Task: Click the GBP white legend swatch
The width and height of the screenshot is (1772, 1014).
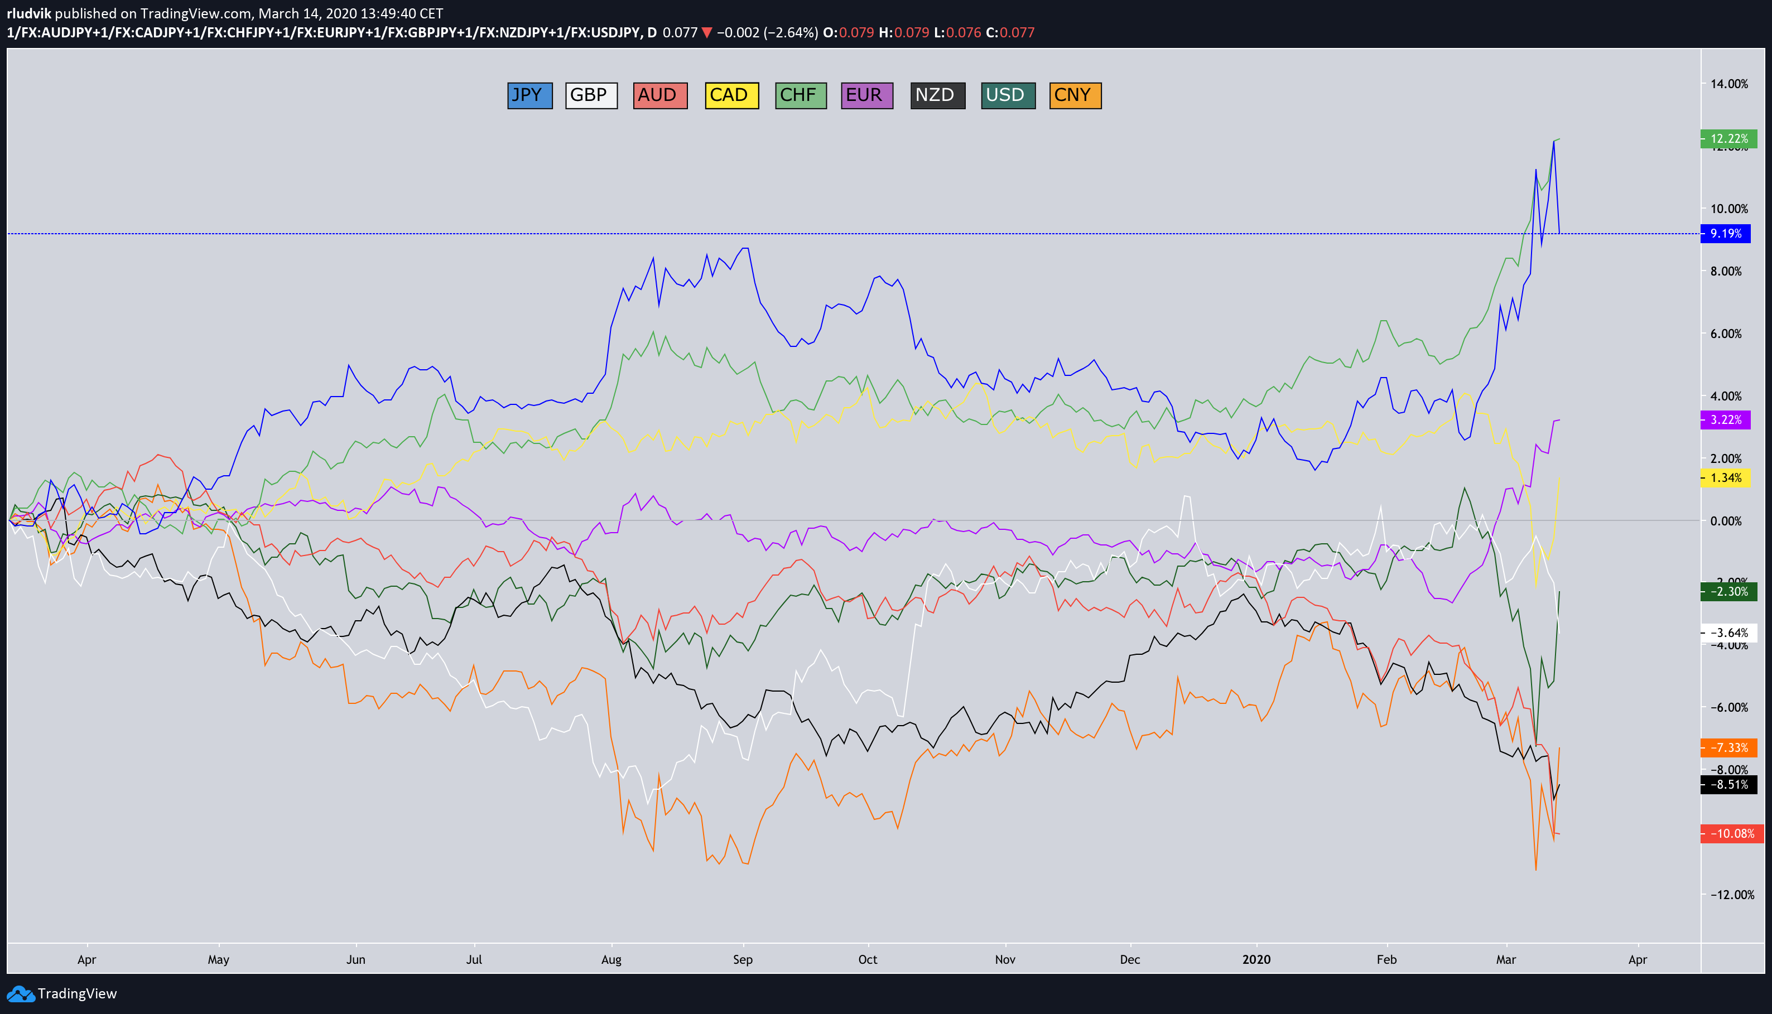Action: coord(591,95)
